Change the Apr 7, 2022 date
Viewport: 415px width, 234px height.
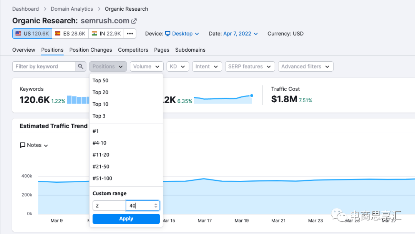pyautogui.click(x=241, y=33)
